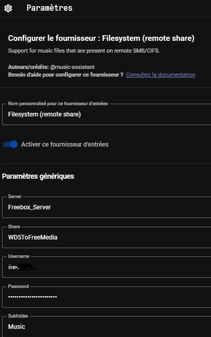Click the settings gear icon
The height and width of the screenshot is (337, 211).
pyautogui.click(x=8, y=8)
